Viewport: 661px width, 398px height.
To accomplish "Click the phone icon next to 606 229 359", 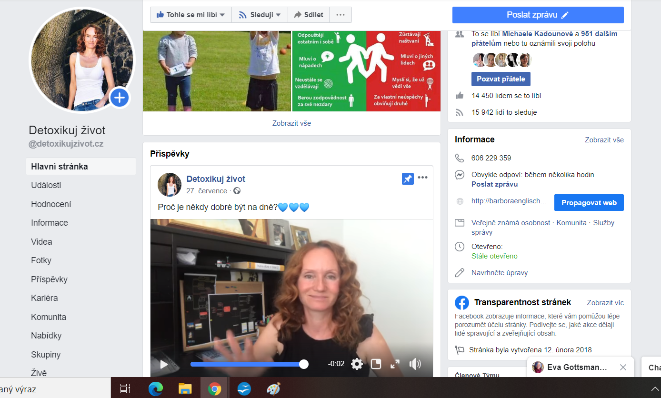I will click(460, 158).
